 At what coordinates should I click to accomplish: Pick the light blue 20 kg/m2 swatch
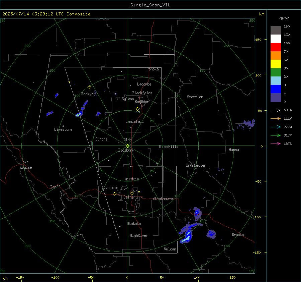(276, 81)
